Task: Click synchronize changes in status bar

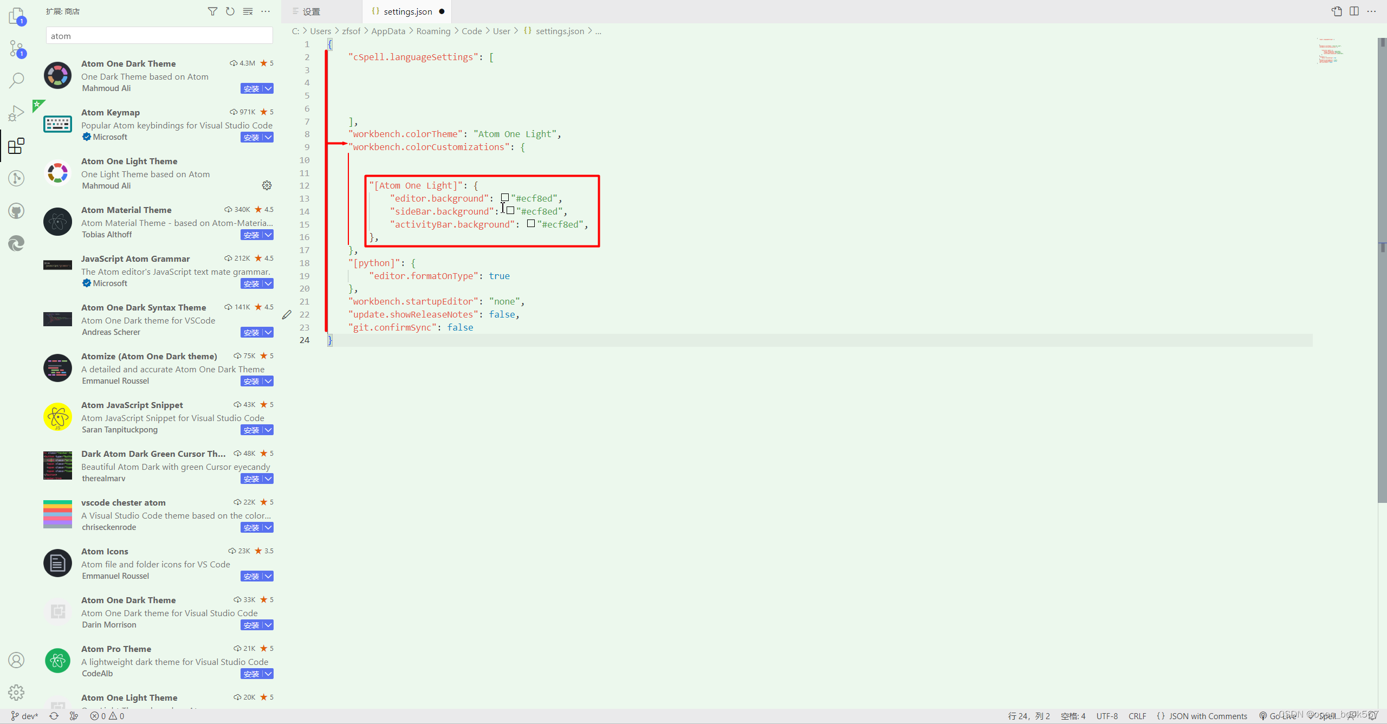Action: (x=54, y=716)
